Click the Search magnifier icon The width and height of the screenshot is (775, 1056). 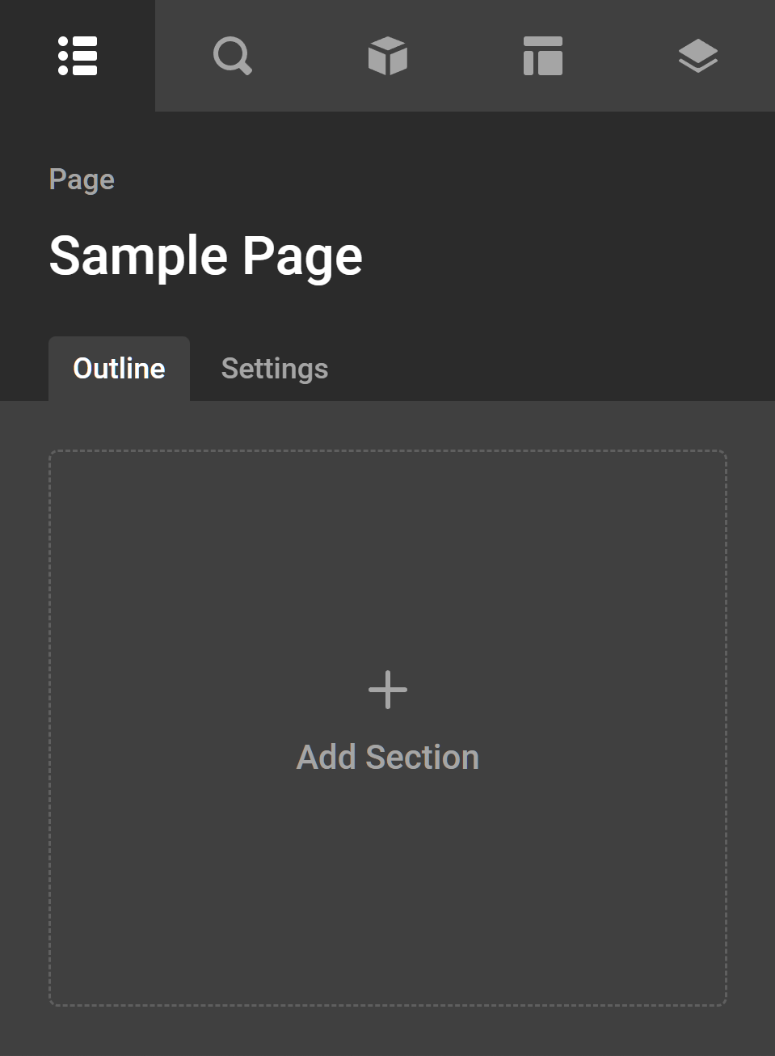point(233,56)
